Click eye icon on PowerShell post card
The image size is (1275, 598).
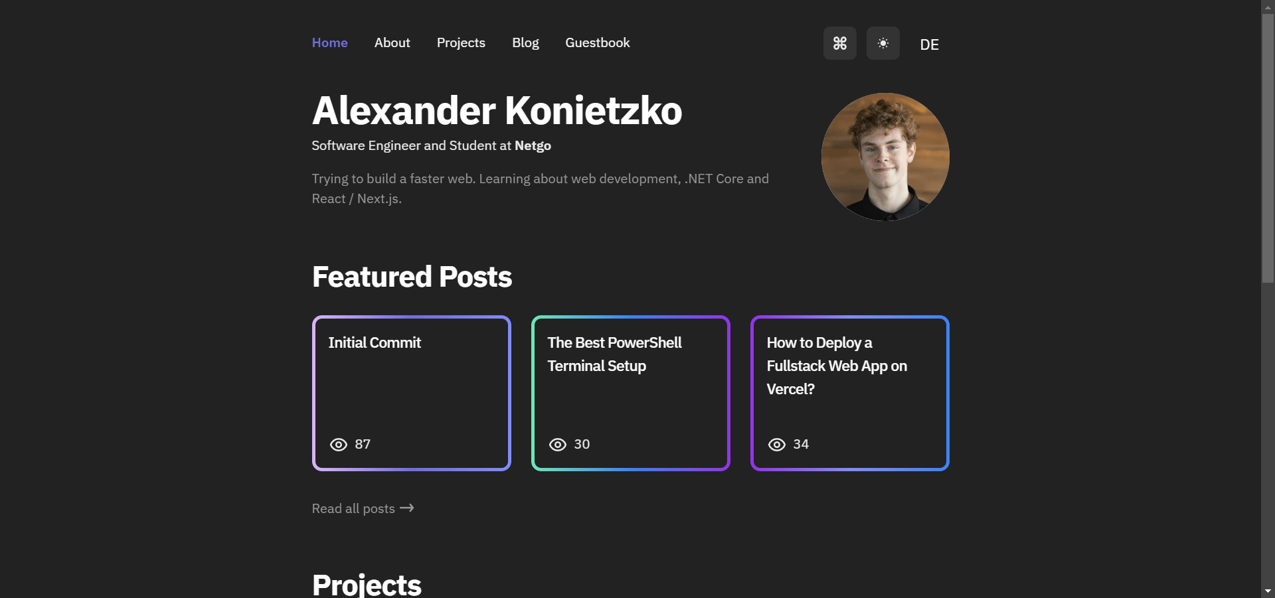click(x=558, y=445)
